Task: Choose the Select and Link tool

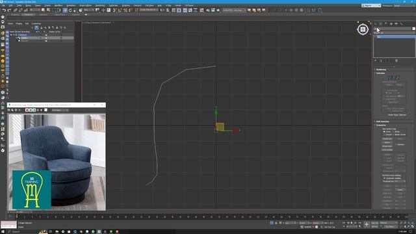Action: pyautogui.click(x=15, y=10)
